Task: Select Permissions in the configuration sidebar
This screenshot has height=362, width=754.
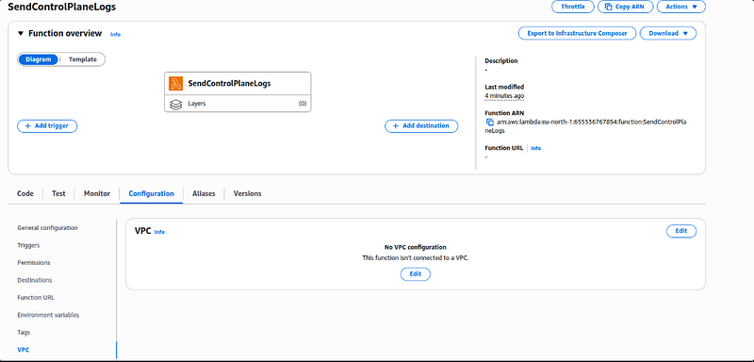Action: click(34, 262)
